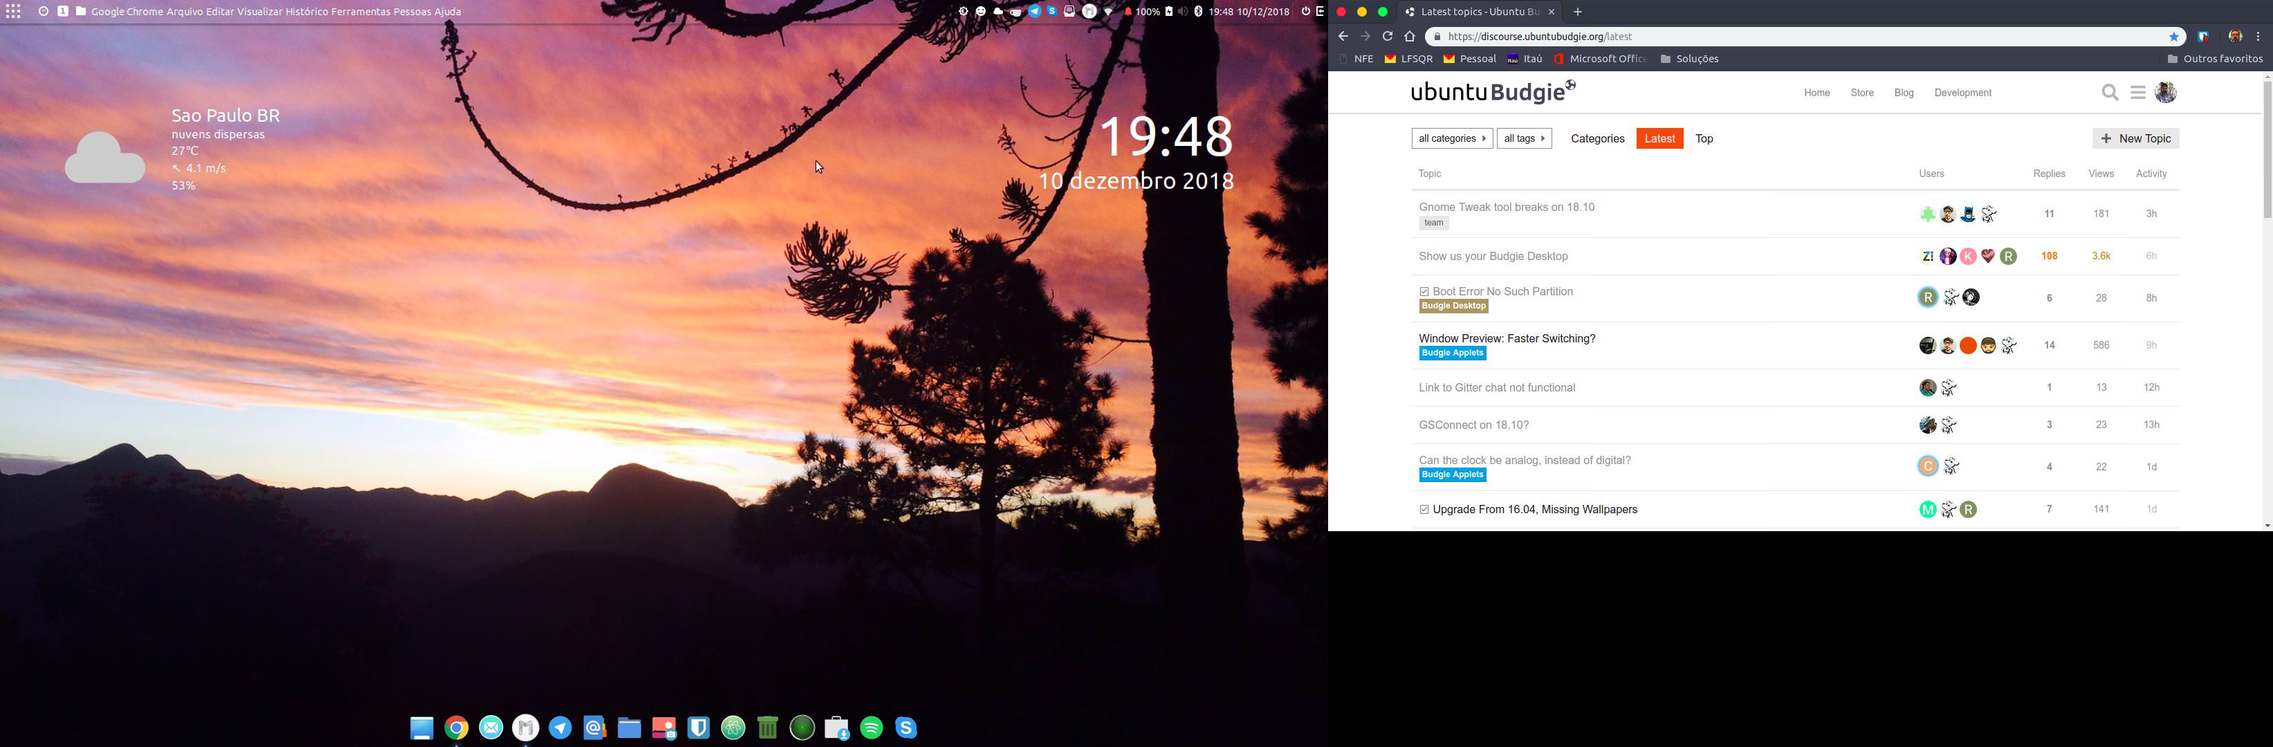2273x747 pixels.
Task: Expand the all categories dropdown
Action: 1451,138
